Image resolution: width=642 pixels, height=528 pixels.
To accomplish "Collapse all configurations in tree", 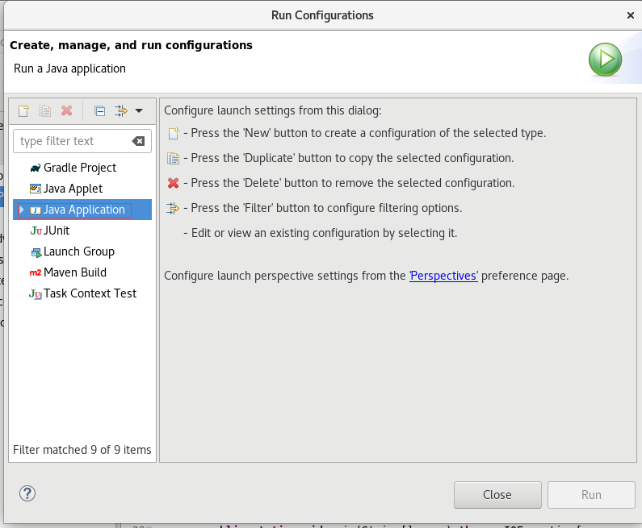I will 99,110.
